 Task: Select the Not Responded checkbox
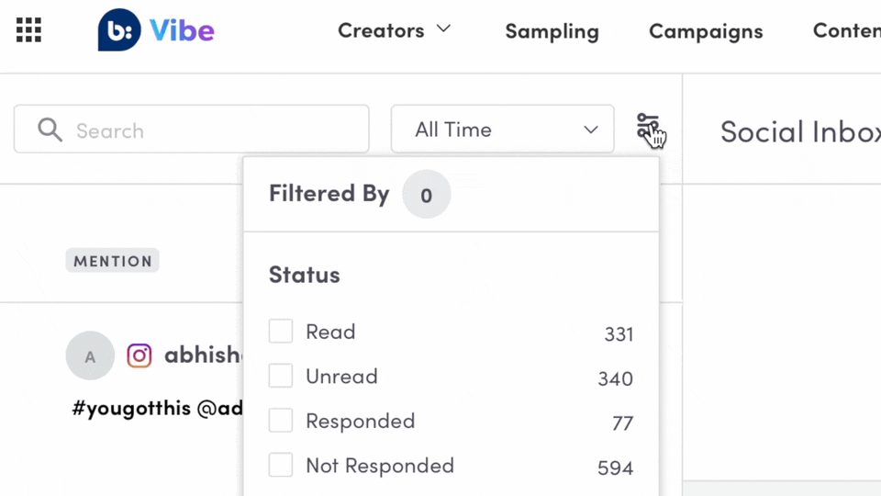[x=281, y=466]
